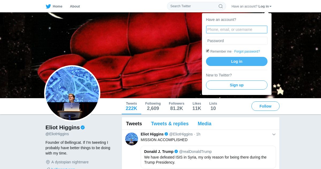
Task: Click the location pin icon
Action: click(48, 162)
